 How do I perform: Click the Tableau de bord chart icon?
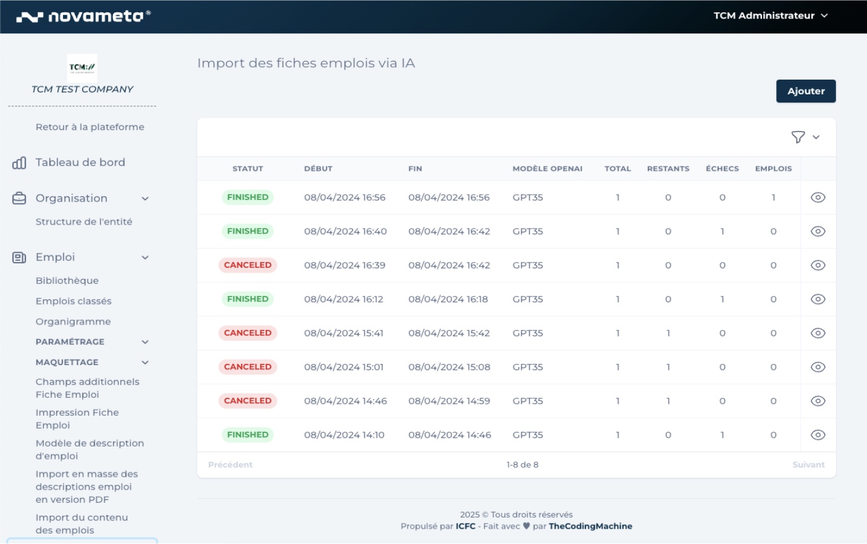pos(19,163)
